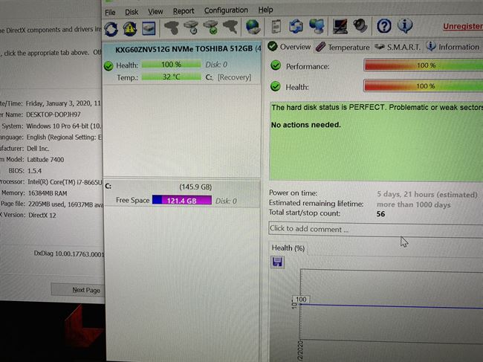The image size is (483, 362).
Task: Click the save floppy icon under Health (%)
Action: (277, 262)
